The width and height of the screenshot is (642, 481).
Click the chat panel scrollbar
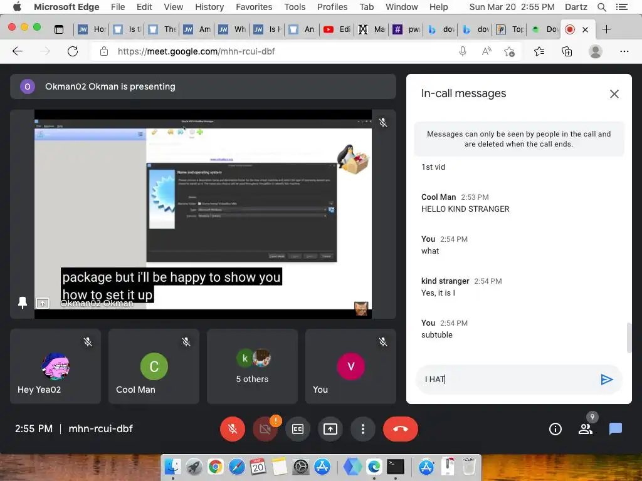629,338
